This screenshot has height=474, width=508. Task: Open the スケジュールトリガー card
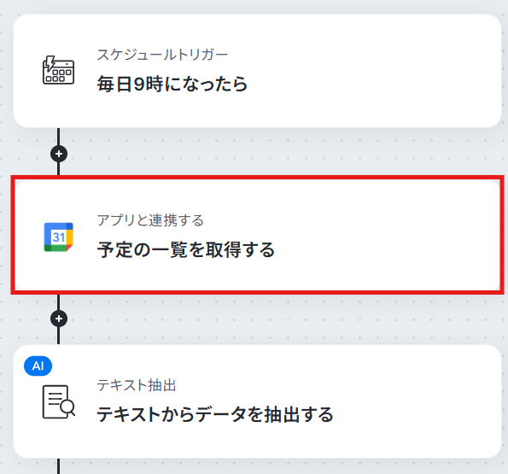(x=257, y=71)
